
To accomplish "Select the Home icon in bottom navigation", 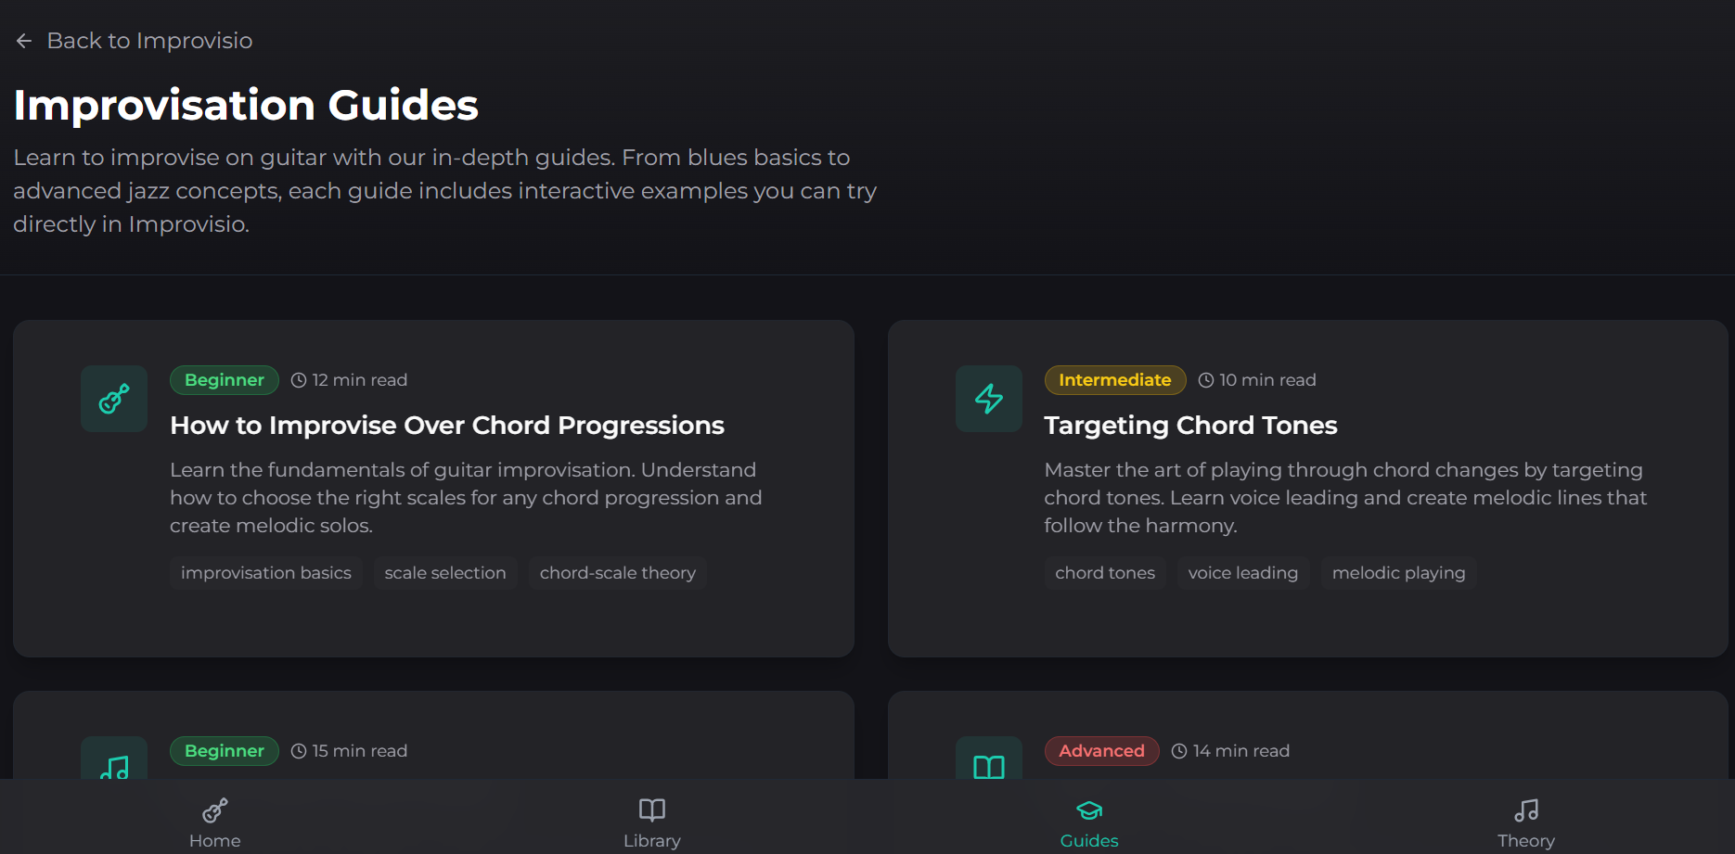I will [x=213, y=810].
